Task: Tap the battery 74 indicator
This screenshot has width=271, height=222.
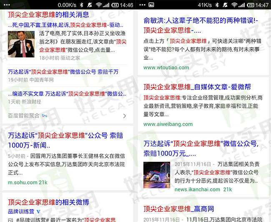Action: point(115,5)
